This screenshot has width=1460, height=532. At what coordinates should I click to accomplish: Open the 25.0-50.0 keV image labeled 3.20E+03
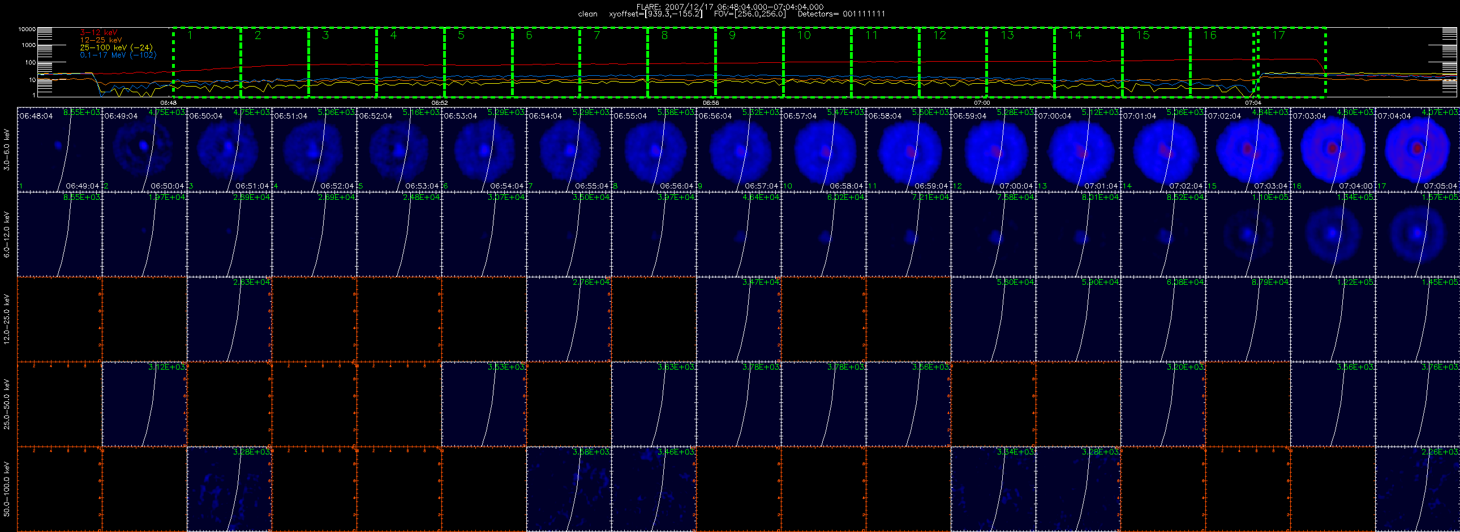pos(1163,404)
